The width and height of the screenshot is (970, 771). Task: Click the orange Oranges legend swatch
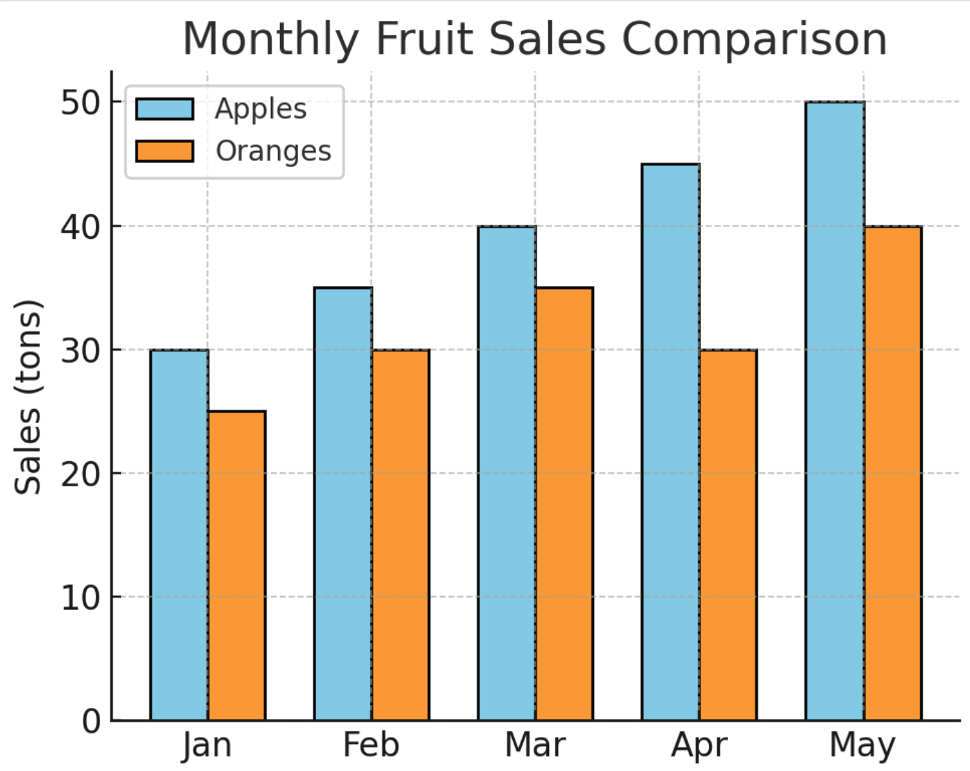coord(165,151)
